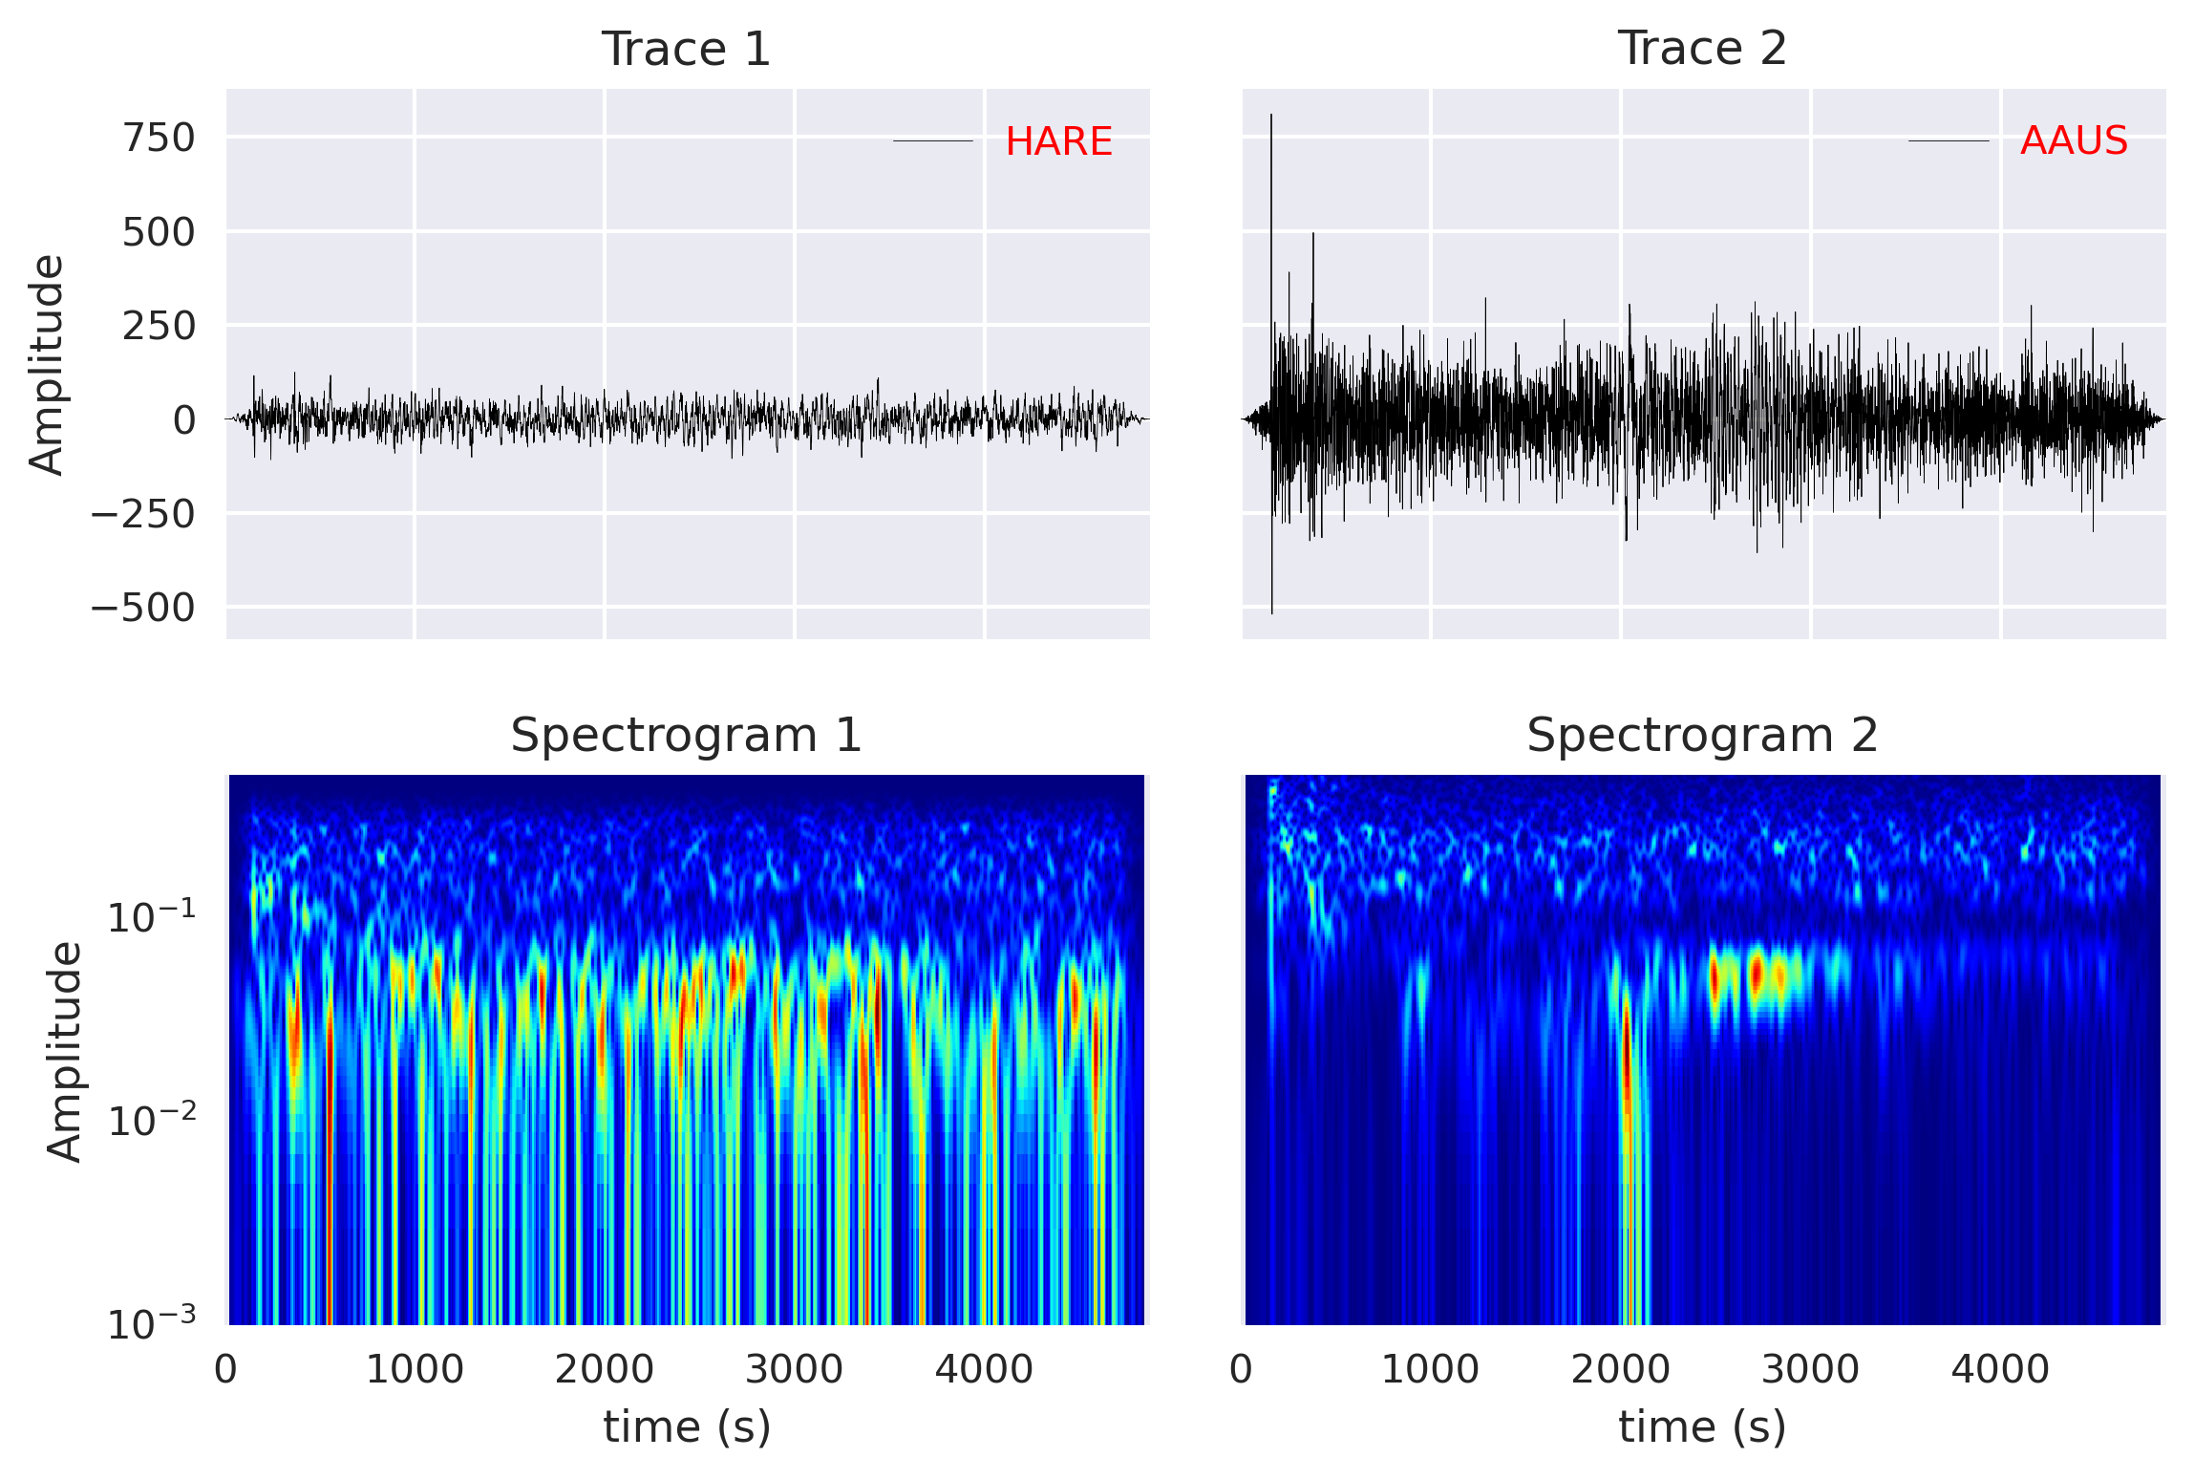
Task: Click the time (s) label under Spectrogram 1
Action: tap(686, 1427)
